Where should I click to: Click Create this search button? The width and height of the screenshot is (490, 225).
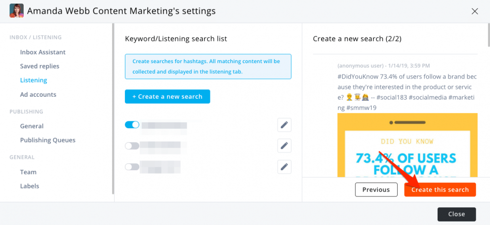click(440, 189)
